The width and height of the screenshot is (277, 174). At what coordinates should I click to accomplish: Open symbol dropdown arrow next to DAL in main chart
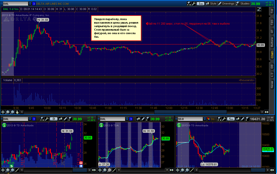click(x=30, y=4)
